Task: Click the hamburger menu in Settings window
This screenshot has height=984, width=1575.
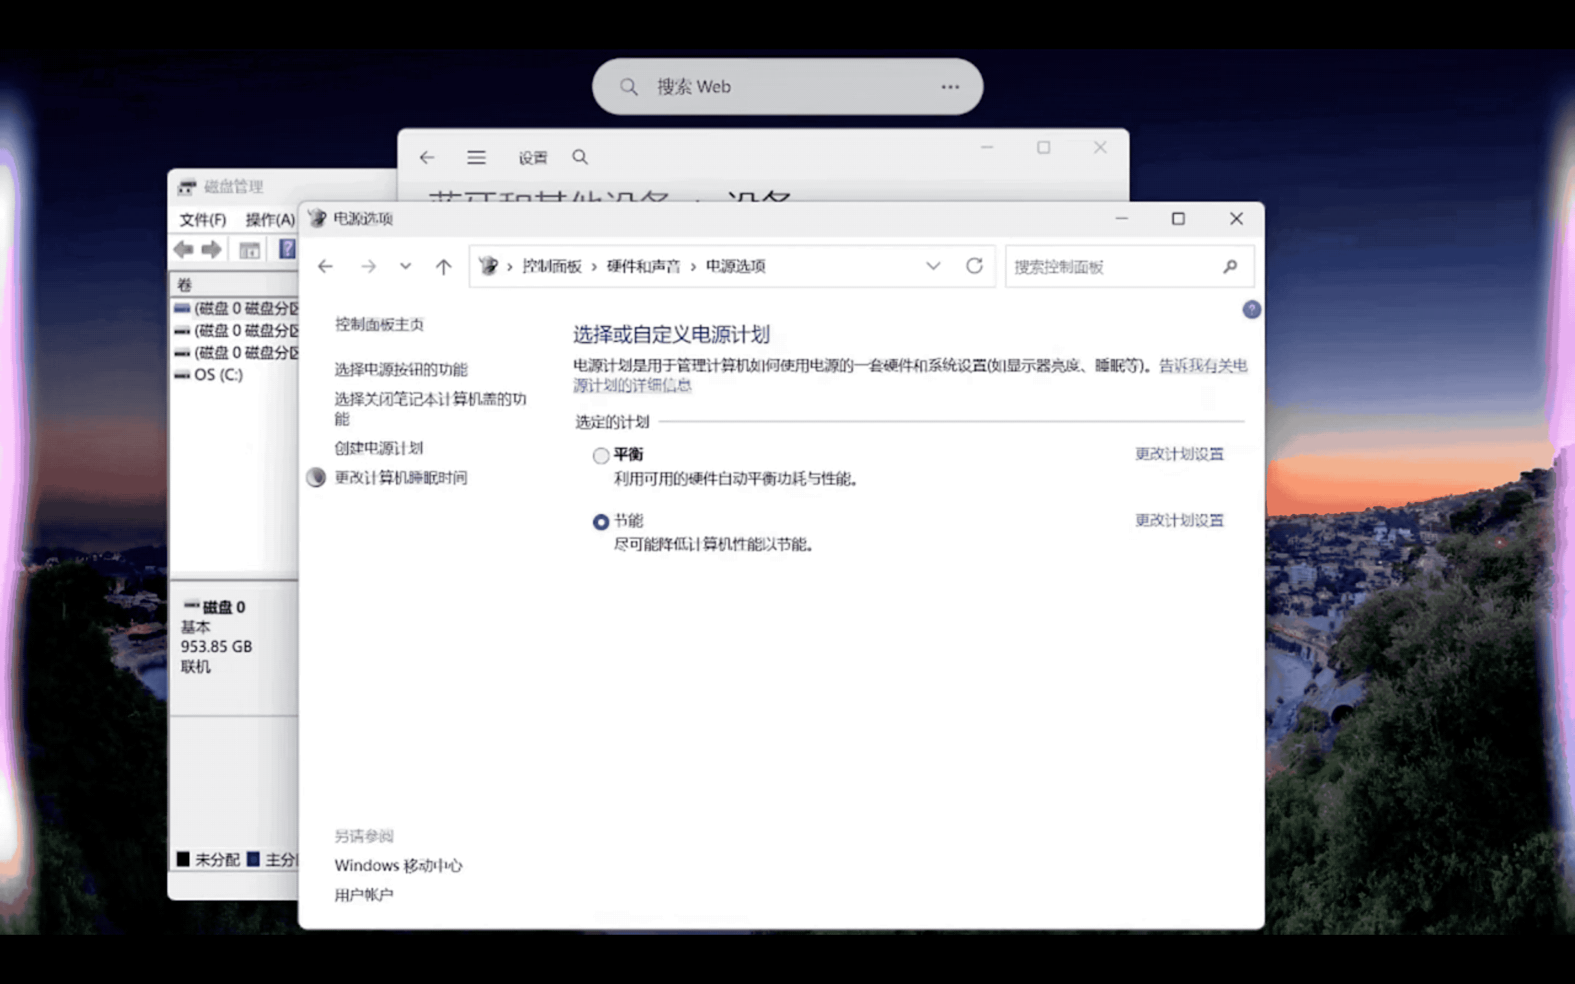Action: point(476,157)
